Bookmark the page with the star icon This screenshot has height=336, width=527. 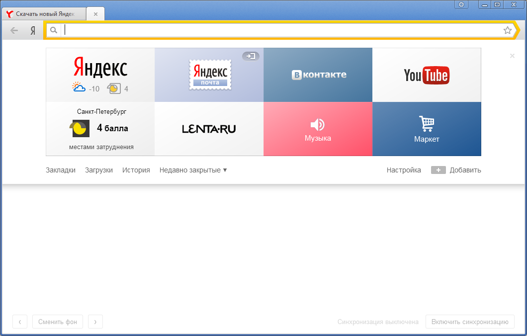[507, 30]
